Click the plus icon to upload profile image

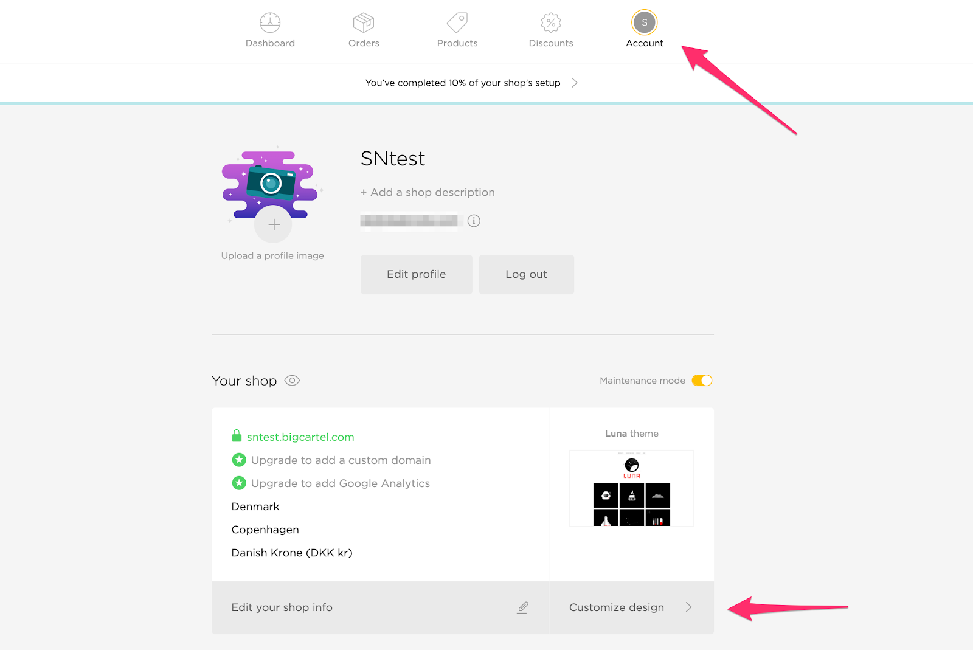274,225
